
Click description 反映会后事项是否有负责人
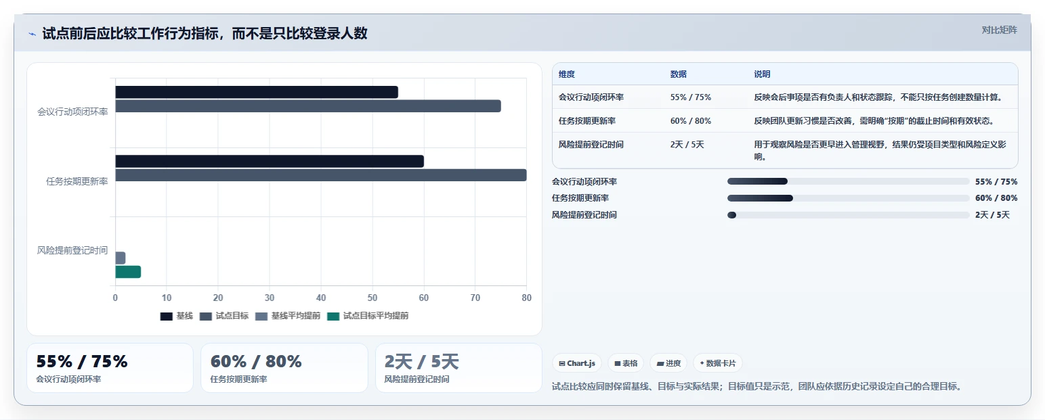[x=878, y=97]
